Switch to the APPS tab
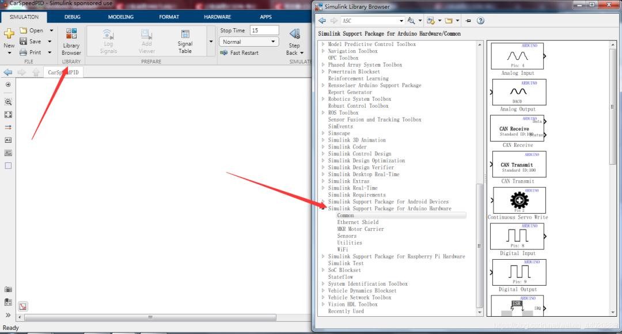 click(266, 17)
